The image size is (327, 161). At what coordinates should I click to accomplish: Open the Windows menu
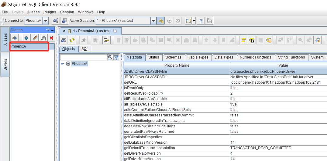click(86, 12)
